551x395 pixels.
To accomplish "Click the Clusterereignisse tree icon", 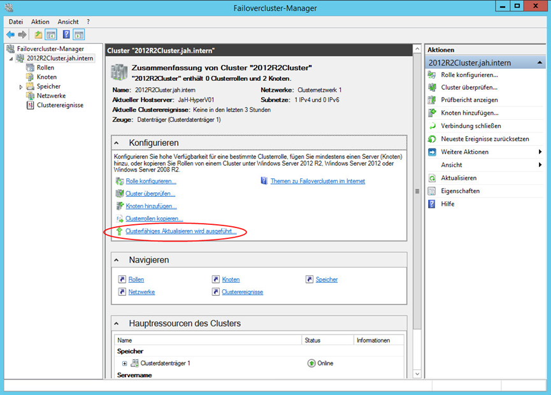I will [x=31, y=105].
